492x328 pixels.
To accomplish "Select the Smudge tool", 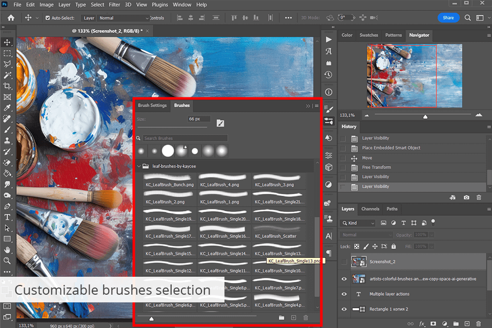I will (x=7, y=184).
